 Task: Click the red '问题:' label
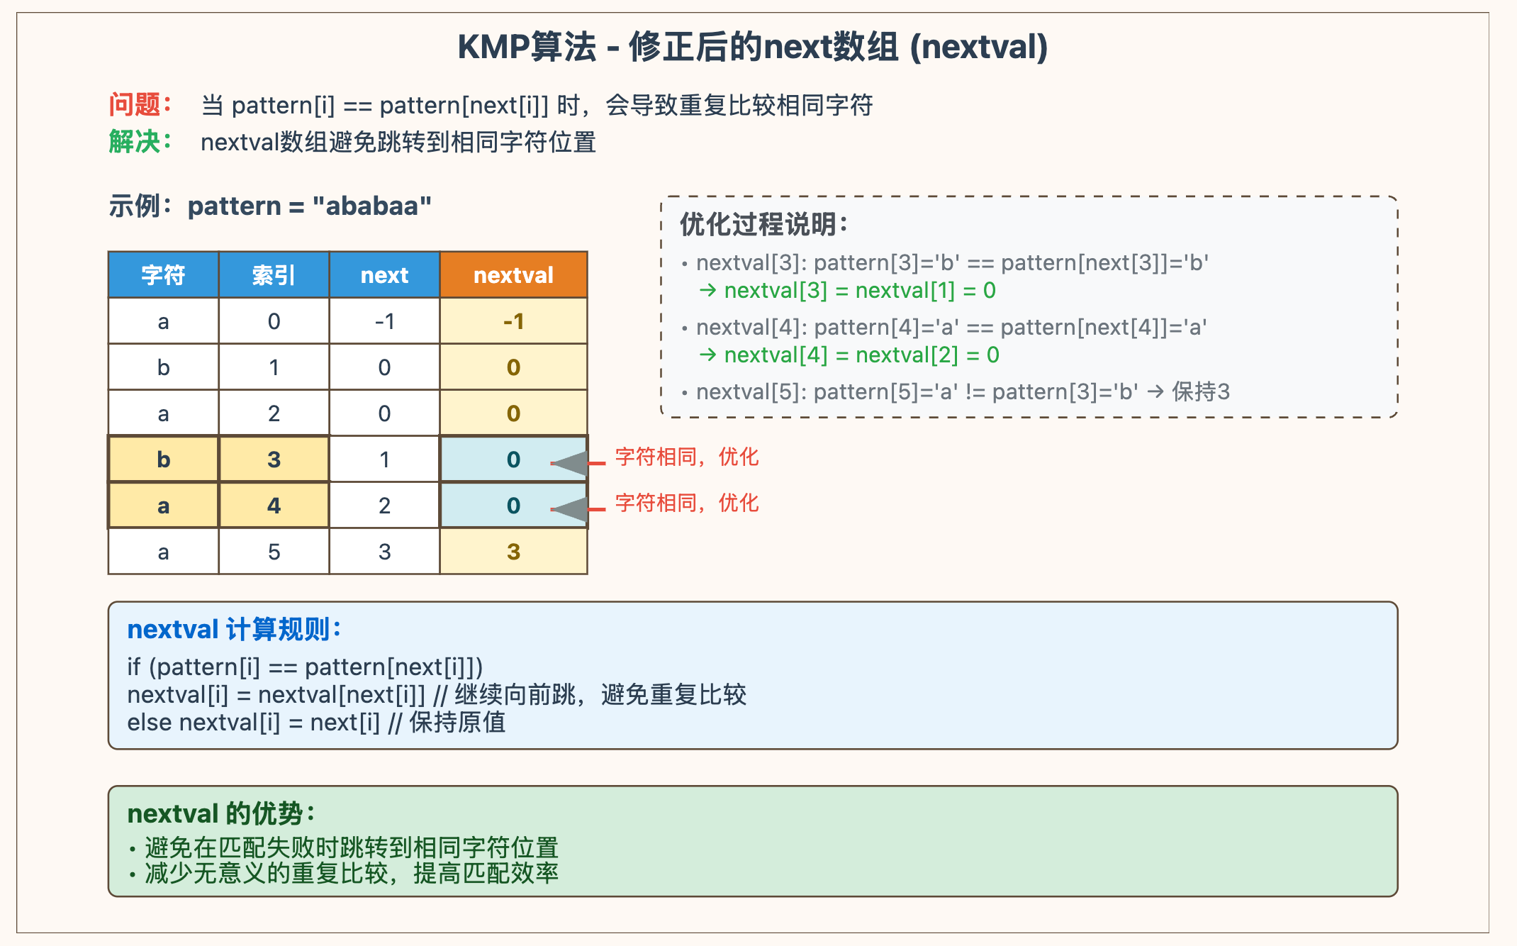point(140,105)
